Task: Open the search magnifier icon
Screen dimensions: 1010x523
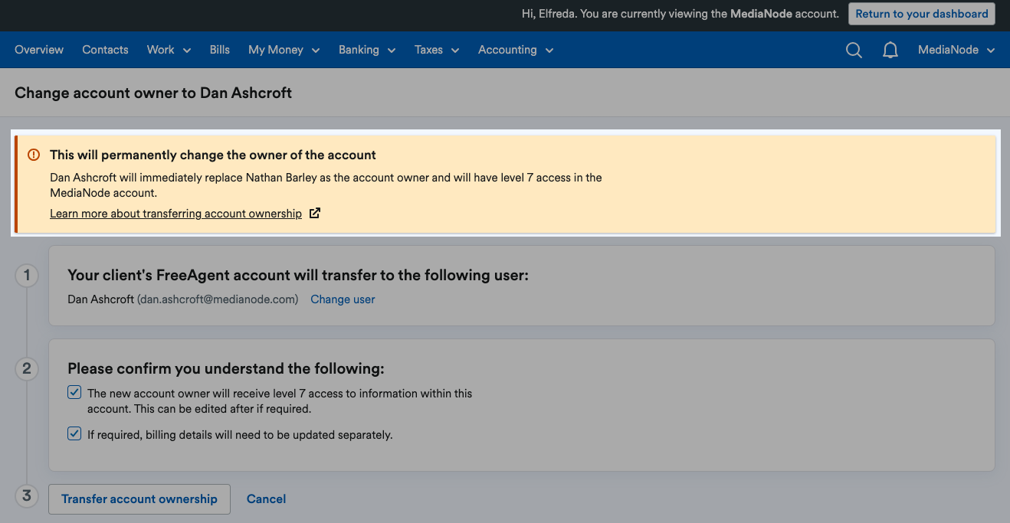Action: (x=854, y=51)
